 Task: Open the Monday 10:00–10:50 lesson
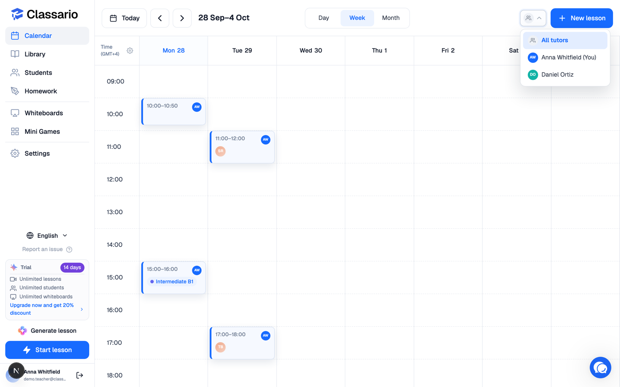174,112
